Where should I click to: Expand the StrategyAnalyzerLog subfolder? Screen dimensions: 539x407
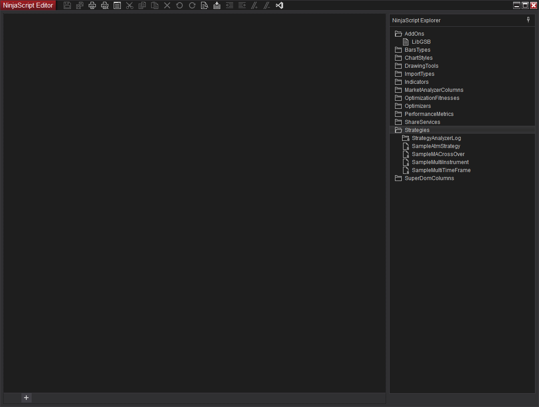click(406, 138)
